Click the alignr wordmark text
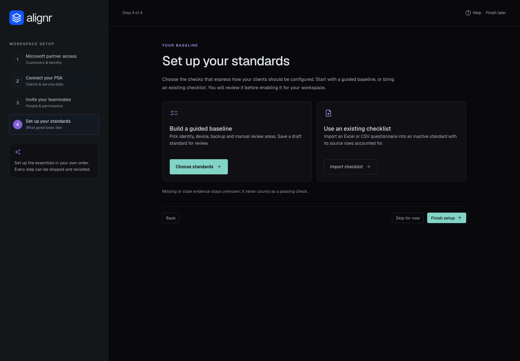The image size is (520, 361). (39, 18)
